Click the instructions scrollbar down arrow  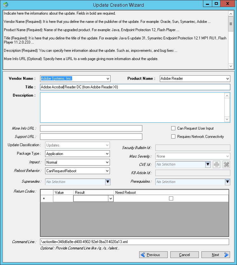coord(231,66)
